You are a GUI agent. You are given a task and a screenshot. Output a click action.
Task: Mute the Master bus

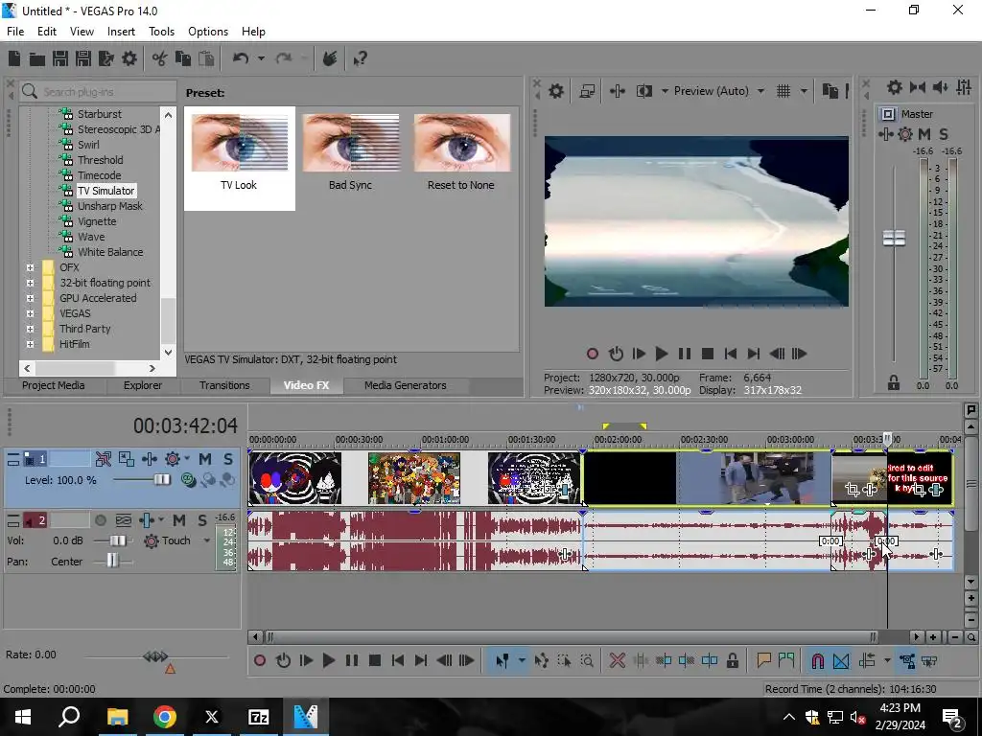pos(924,134)
